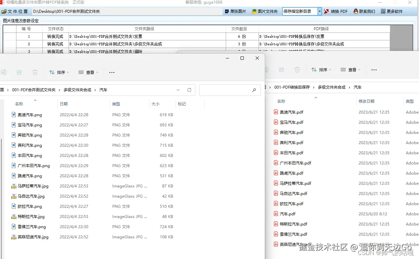Select the 广州本田汽车.png file
The width and height of the screenshot is (419, 259).
click(x=34, y=165)
